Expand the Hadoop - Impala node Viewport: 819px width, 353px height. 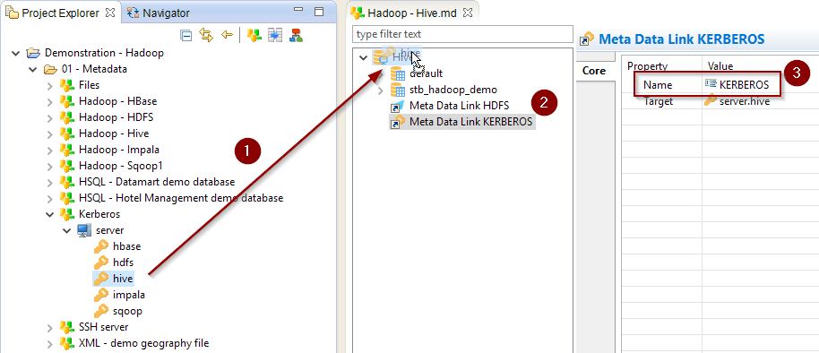(50, 150)
